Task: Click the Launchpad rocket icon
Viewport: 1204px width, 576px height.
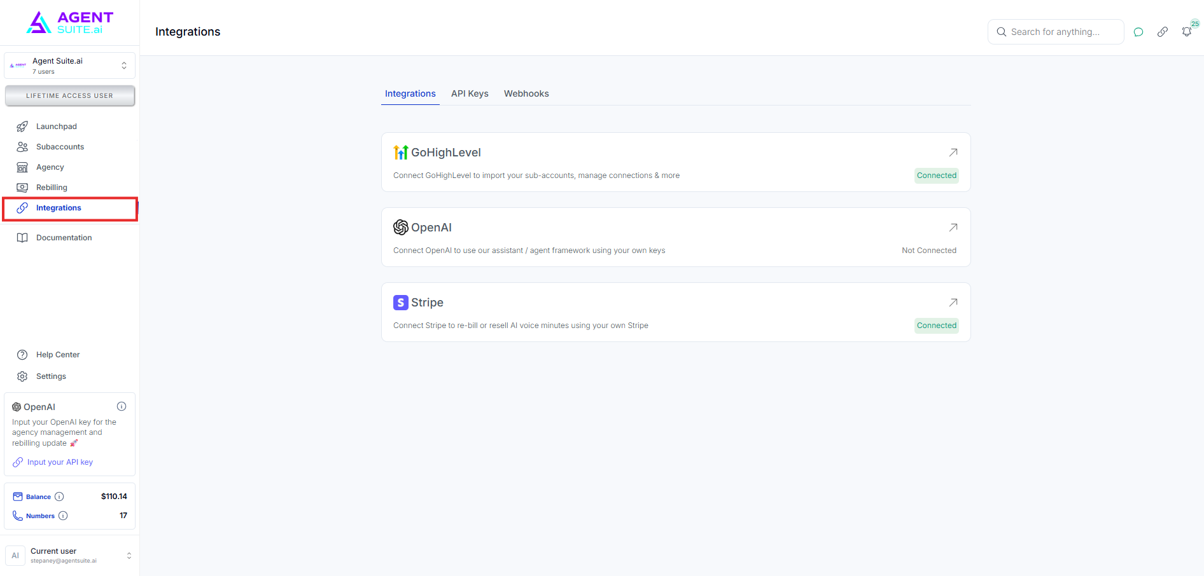Action: [22, 127]
